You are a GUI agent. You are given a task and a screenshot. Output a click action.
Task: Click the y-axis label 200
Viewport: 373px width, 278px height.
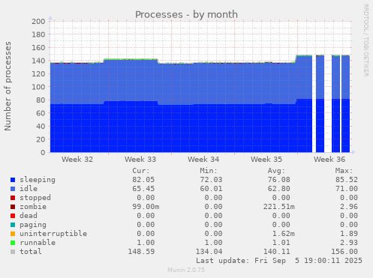point(38,21)
